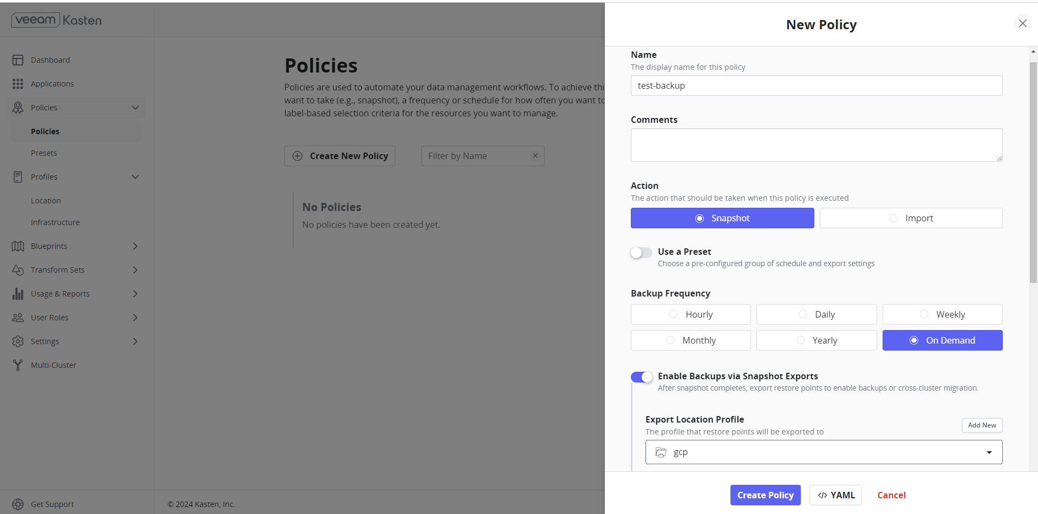Toggle Use a Preset on
Viewport: 1038px width, 514px height.
pos(641,252)
